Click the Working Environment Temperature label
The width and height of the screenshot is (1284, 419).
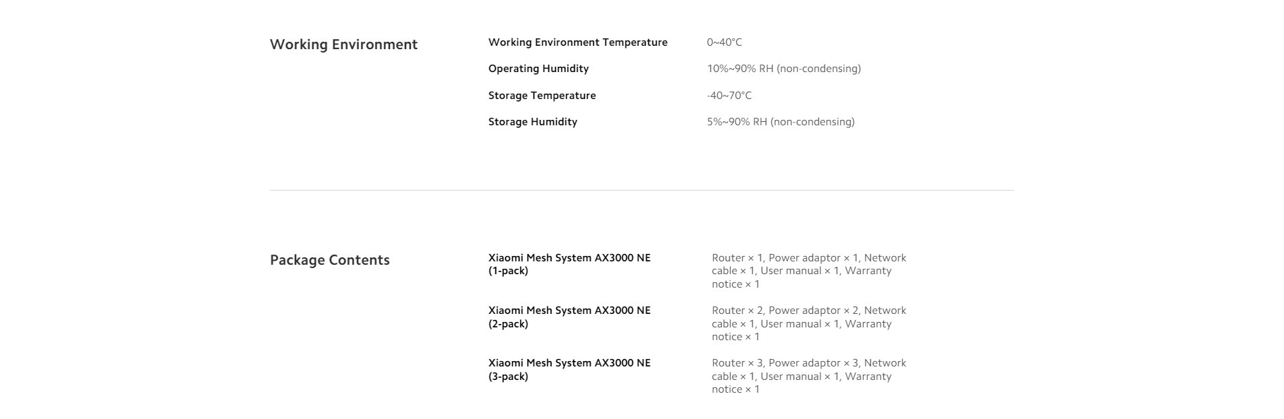tap(578, 42)
